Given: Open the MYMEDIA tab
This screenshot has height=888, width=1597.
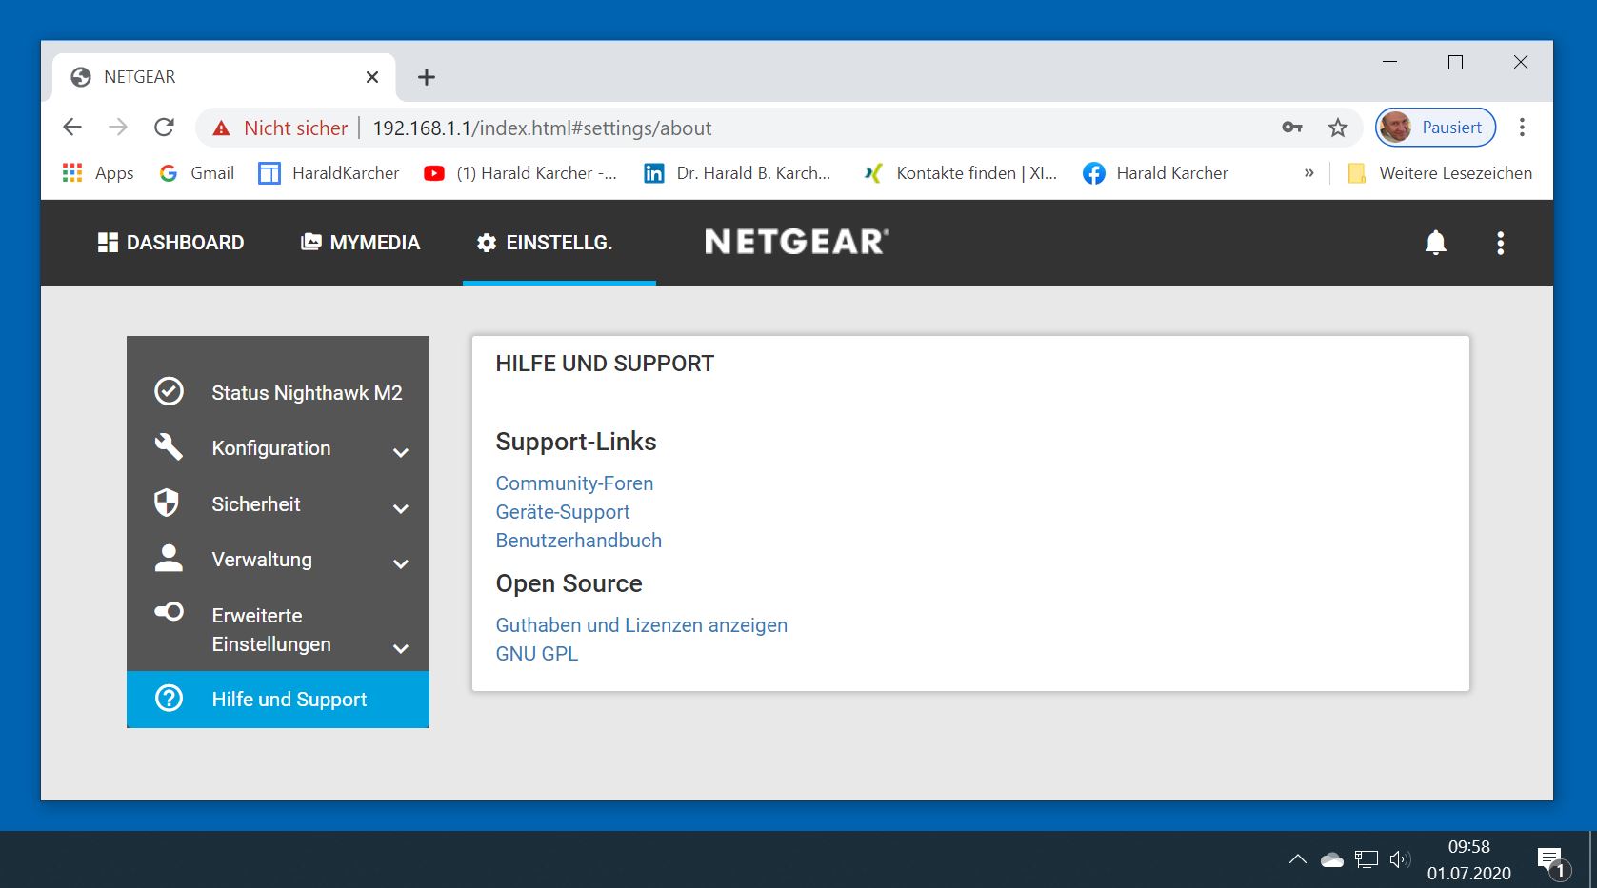Looking at the screenshot, I should 361,243.
